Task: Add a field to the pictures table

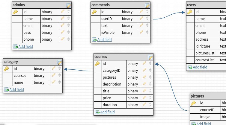Action: [x=204, y=124]
